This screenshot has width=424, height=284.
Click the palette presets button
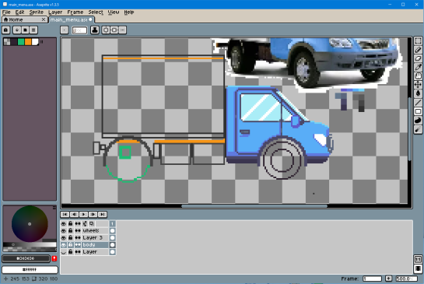25,30
